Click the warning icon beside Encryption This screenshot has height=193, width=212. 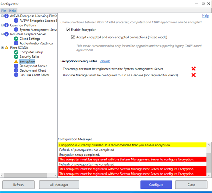[16, 62]
